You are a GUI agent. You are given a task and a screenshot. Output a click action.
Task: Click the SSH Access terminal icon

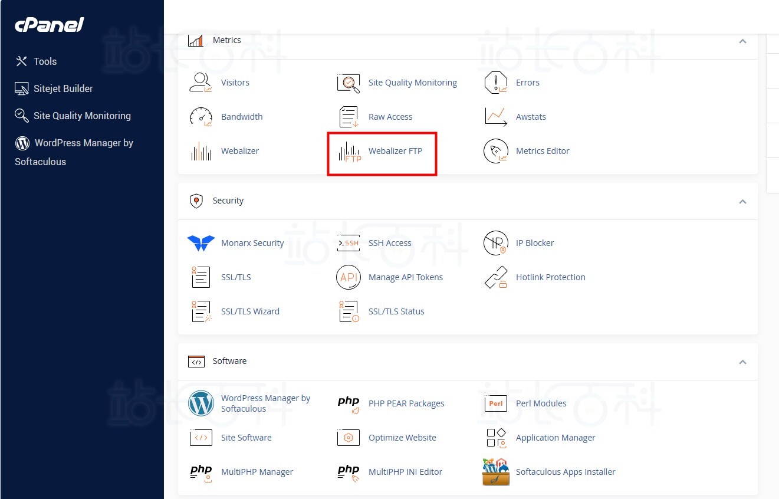click(349, 243)
